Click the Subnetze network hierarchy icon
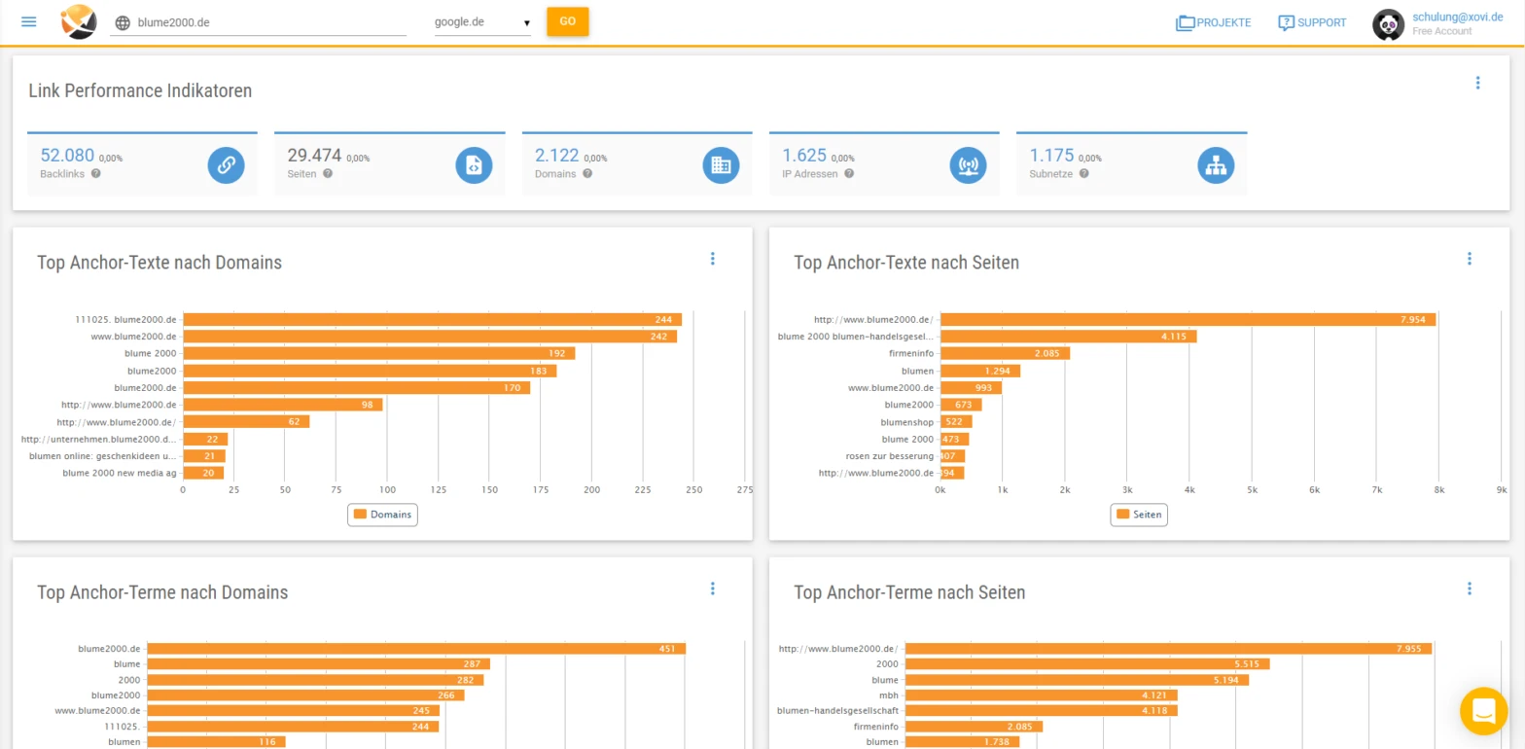Screen dimensions: 1525x749 [1215, 164]
